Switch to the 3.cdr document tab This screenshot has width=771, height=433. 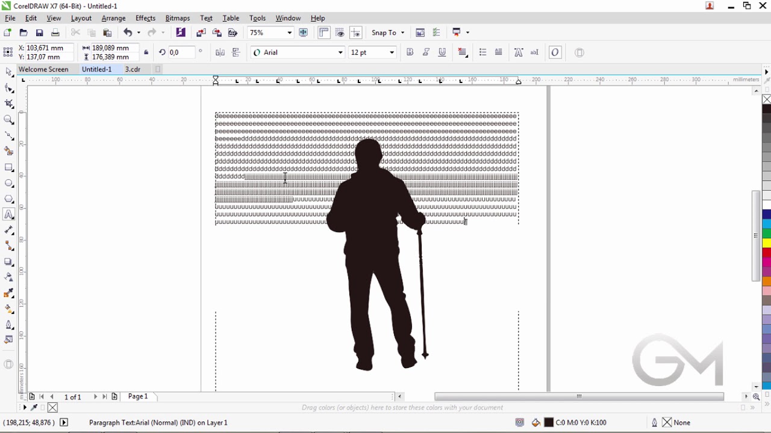(x=133, y=69)
